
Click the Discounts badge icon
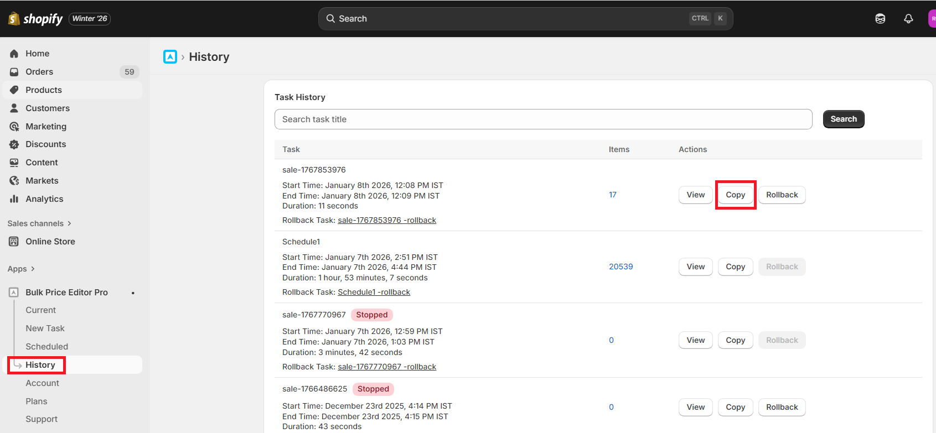point(14,144)
